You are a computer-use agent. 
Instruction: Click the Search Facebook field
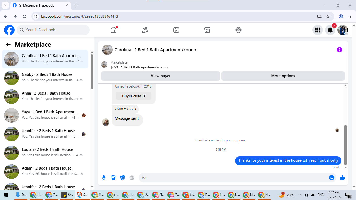pos(53,30)
